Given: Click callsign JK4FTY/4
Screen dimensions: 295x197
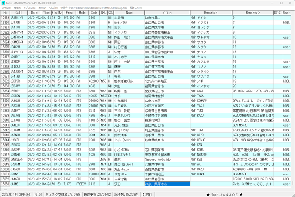Looking at the screenshot, I should (17, 32).
